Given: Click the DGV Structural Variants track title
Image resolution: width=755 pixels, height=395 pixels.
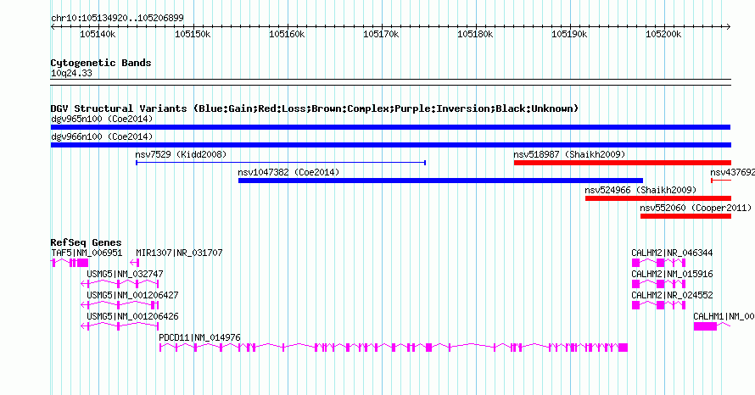Looking at the screenshot, I should (315, 108).
